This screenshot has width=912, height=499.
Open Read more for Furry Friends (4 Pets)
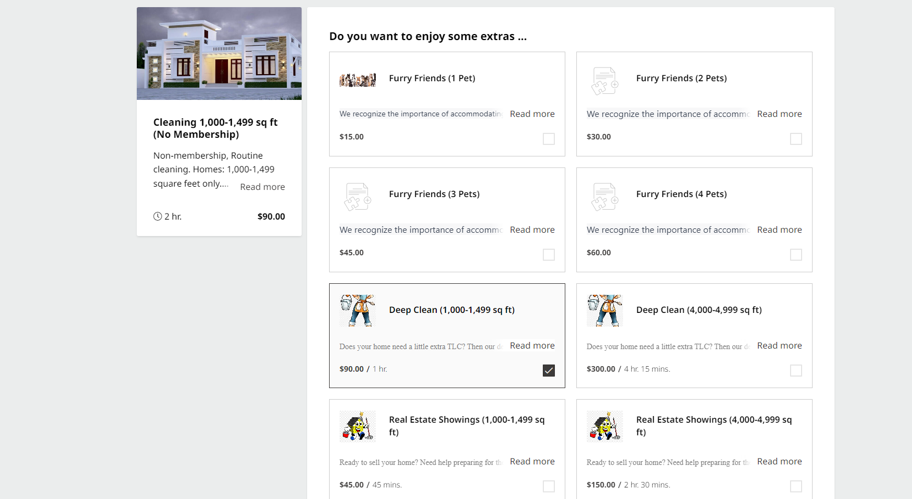tap(779, 229)
